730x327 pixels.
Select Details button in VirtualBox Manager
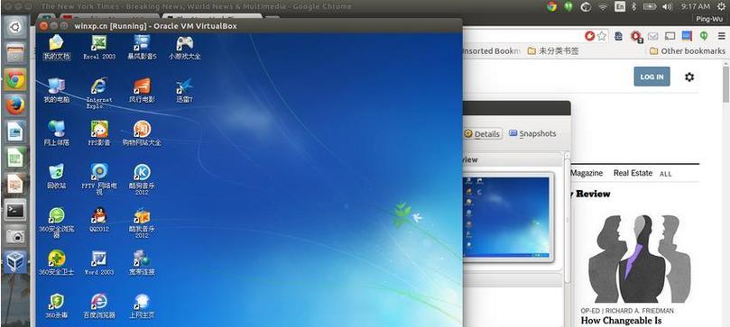483,133
